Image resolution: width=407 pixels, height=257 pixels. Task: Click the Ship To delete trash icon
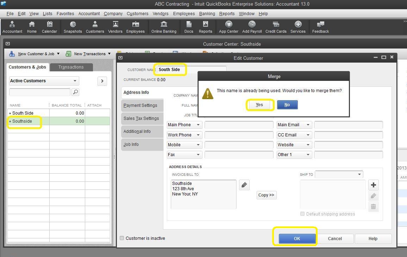[x=374, y=207]
